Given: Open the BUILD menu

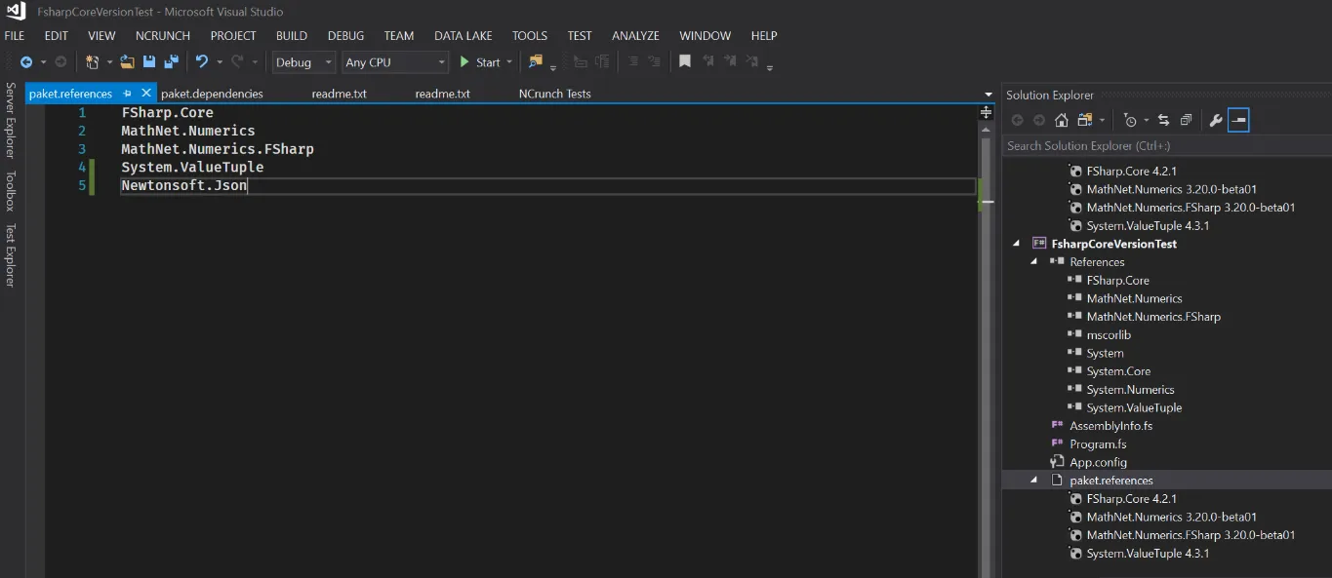Looking at the screenshot, I should 292,36.
